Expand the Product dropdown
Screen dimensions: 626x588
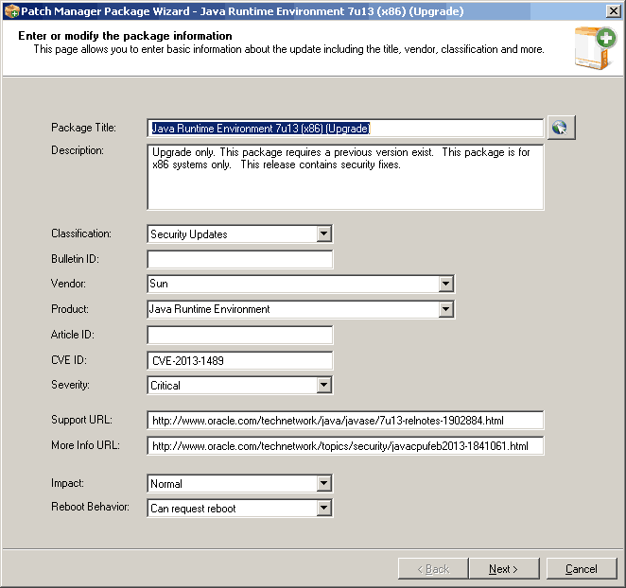[x=445, y=309]
